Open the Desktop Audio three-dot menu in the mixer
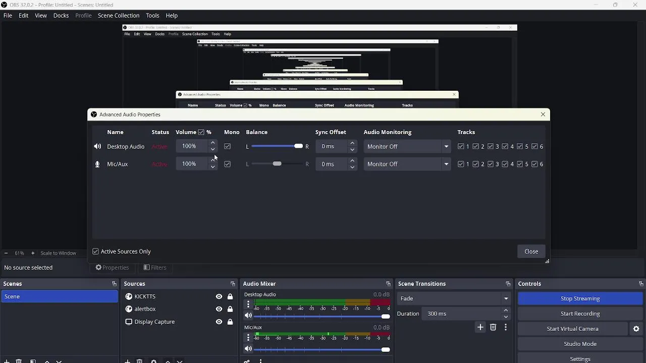The image size is (646, 363). (248, 305)
